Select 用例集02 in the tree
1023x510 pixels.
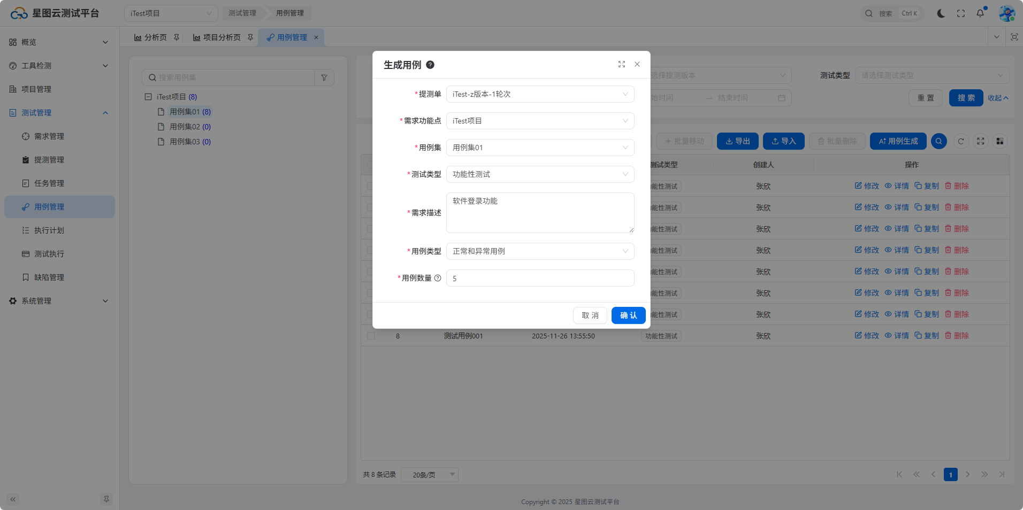[185, 127]
